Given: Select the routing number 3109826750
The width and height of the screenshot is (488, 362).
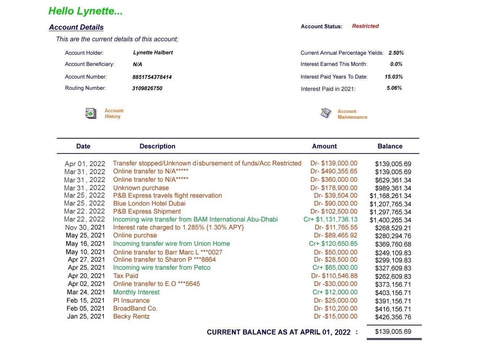Looking at the screenshot, I should tap(147, 88).
